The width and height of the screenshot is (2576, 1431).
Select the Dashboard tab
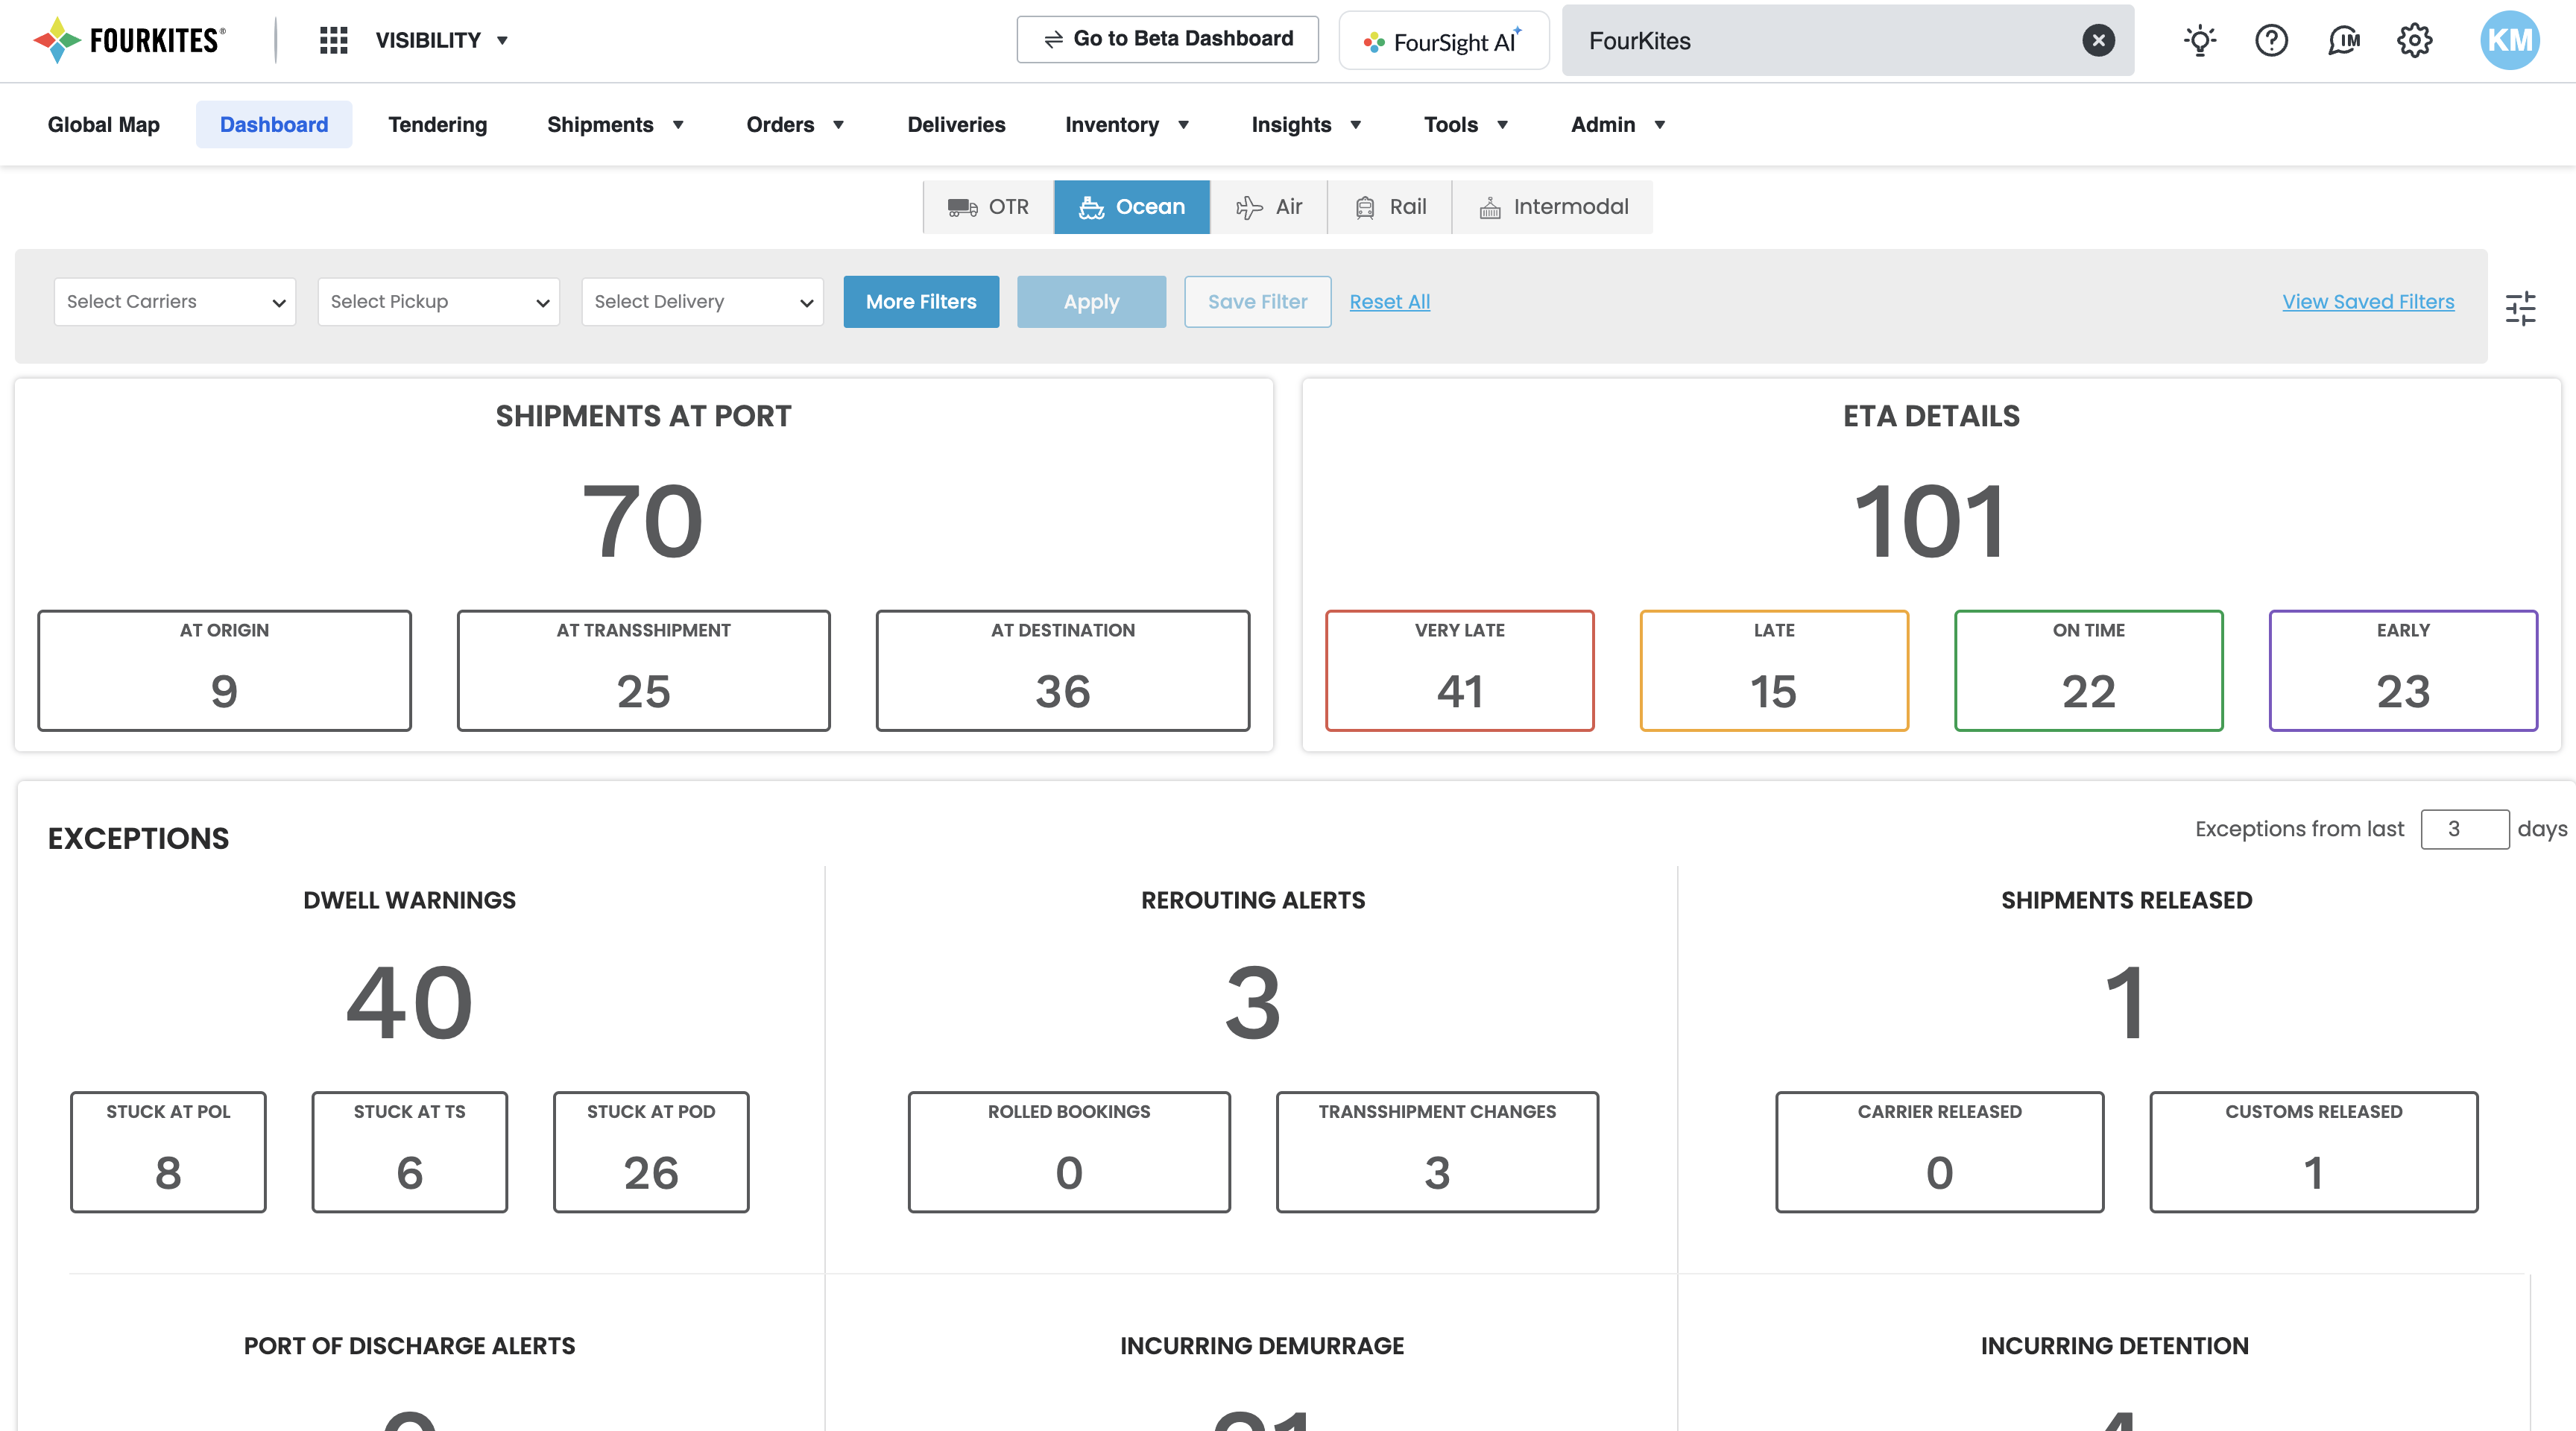point(274,124)
